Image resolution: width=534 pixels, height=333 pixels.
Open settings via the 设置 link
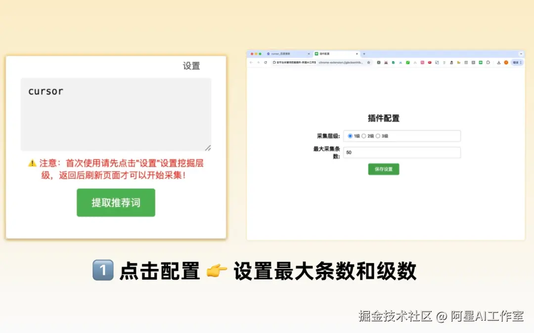point(191,66)
